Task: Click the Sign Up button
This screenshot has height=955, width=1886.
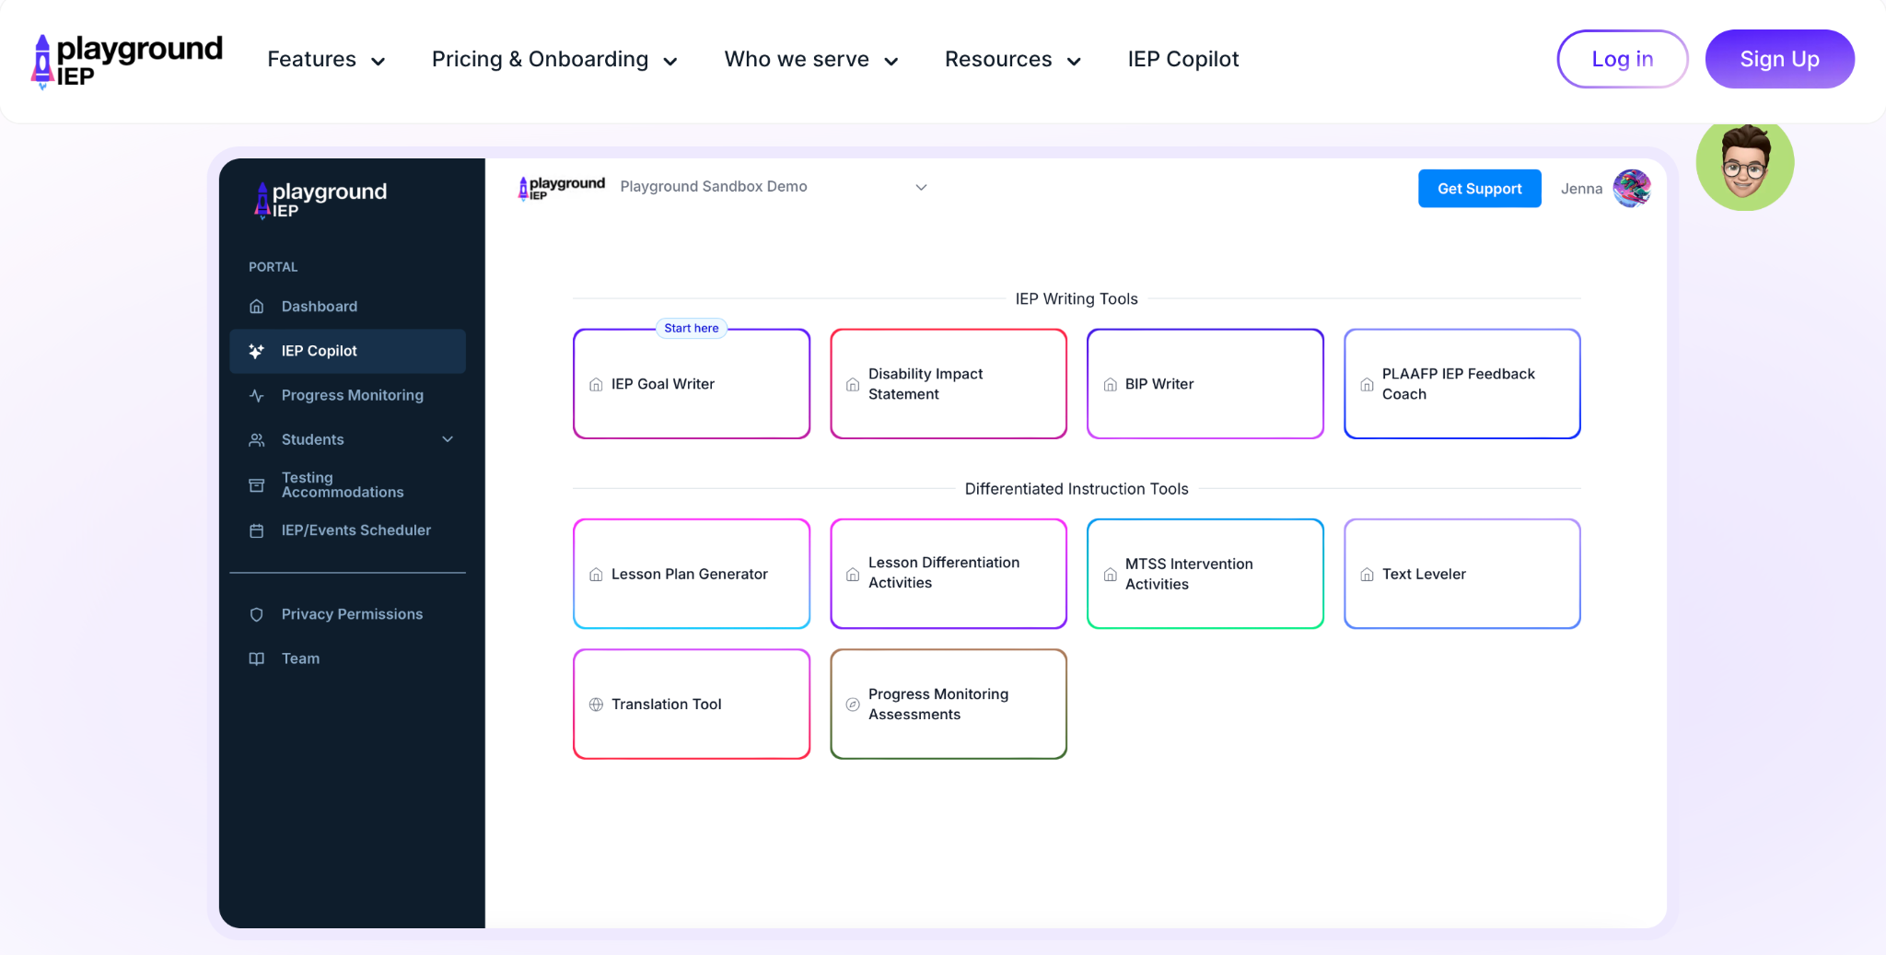Action: pyautogui.click(x=1779, y=59)
